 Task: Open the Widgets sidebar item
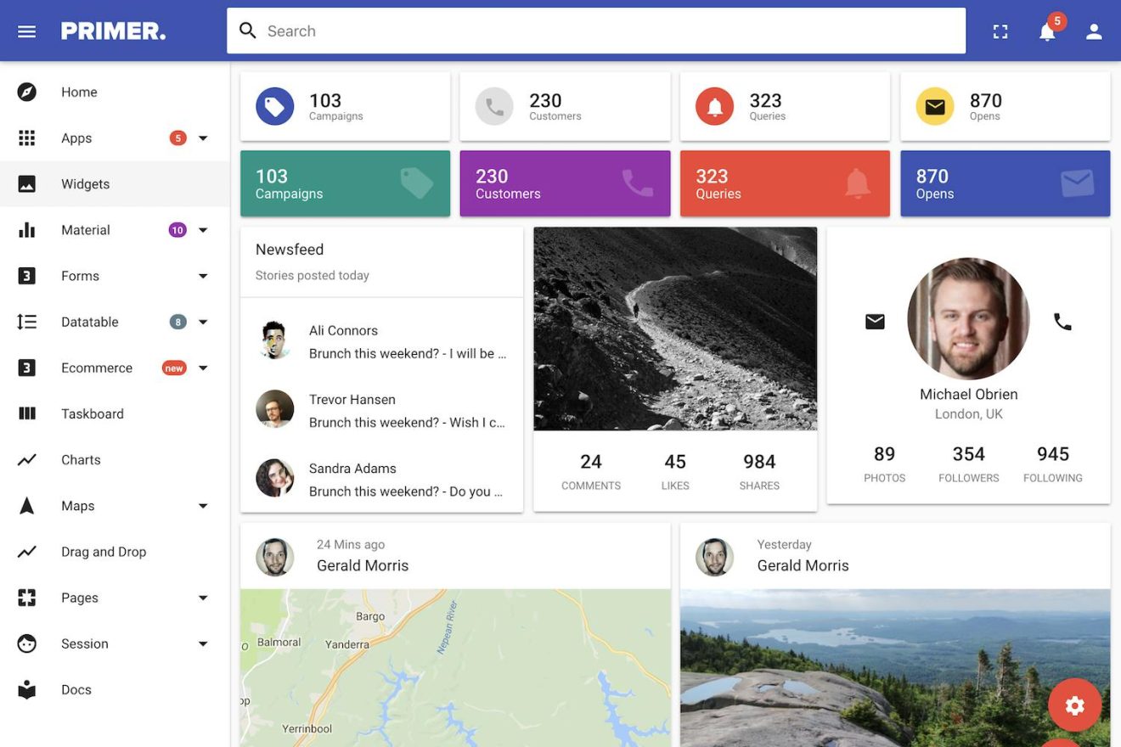pyautogui.click(x=86, y=183)
